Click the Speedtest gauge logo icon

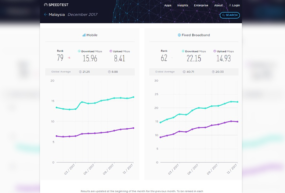click(46, 5)
